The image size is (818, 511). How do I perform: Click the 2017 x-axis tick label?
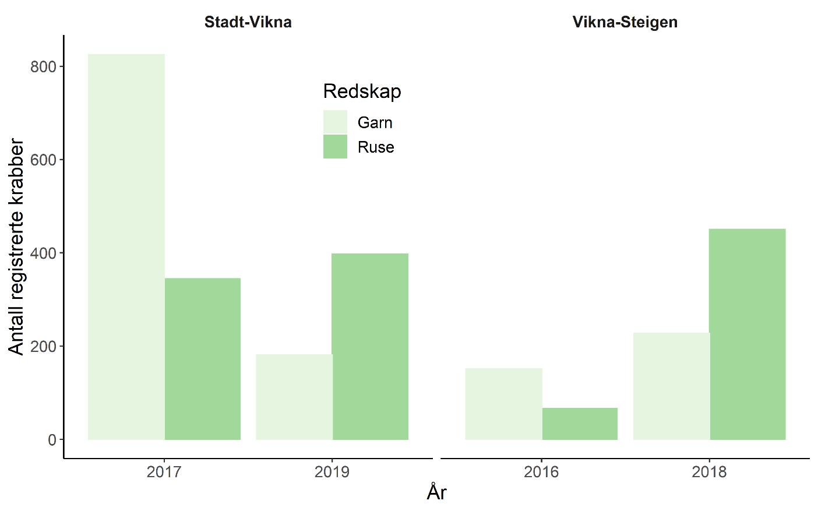tap(164, 471)
